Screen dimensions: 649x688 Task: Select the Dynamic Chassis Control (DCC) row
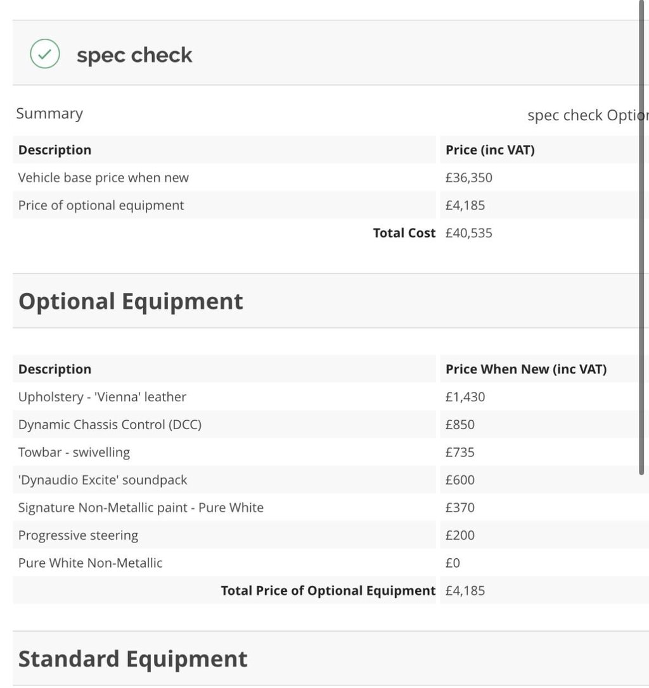[x=110, y=425]
